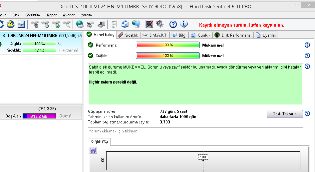Viewport: 315px width, 172px height.
Task: Click the globe on disk toolbar icon
Action: [80, 24]
